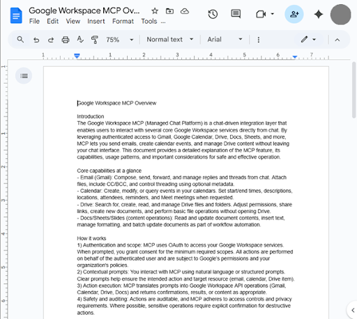Open the View menu
This screenshot has height=319, width=357.
73,22
